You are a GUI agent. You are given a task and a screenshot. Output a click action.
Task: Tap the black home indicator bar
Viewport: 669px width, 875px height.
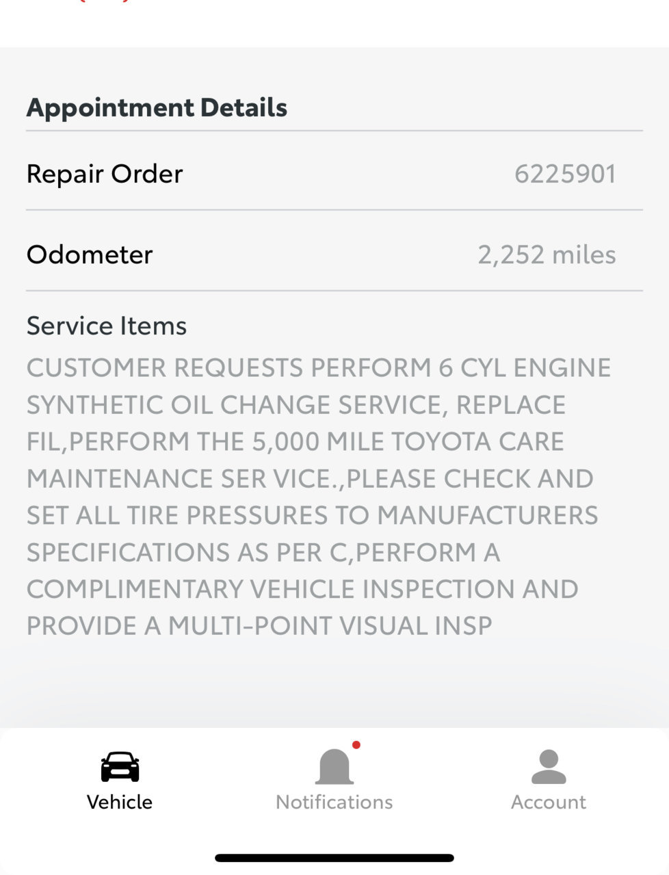(334, 858)
